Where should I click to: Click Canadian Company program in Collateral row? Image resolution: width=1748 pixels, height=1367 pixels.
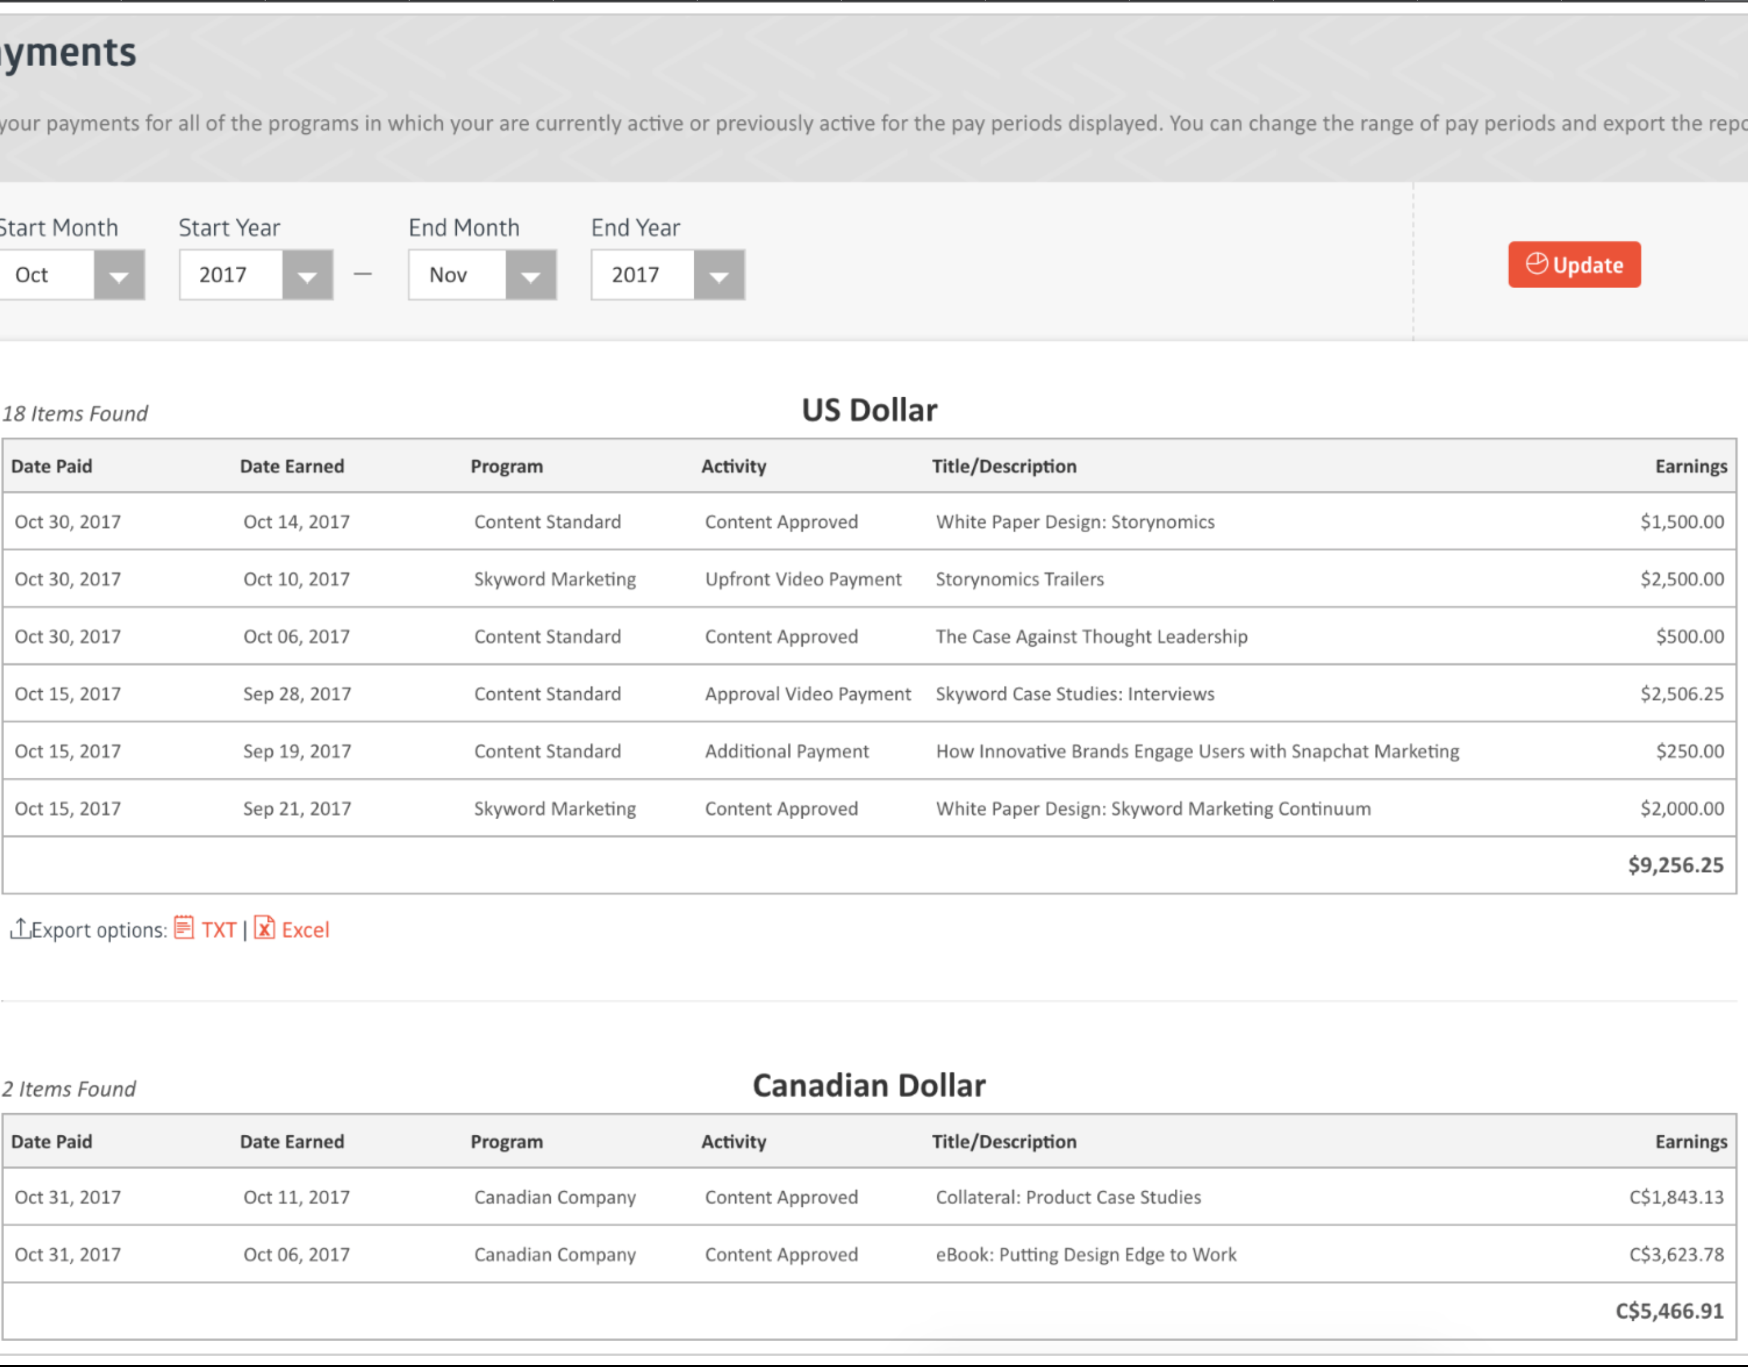[x=554, y=1197]
